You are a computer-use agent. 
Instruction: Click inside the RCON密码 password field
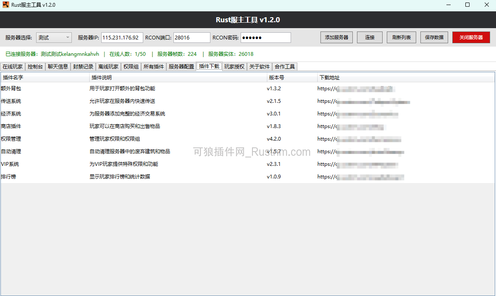click(x=265, y=37)
